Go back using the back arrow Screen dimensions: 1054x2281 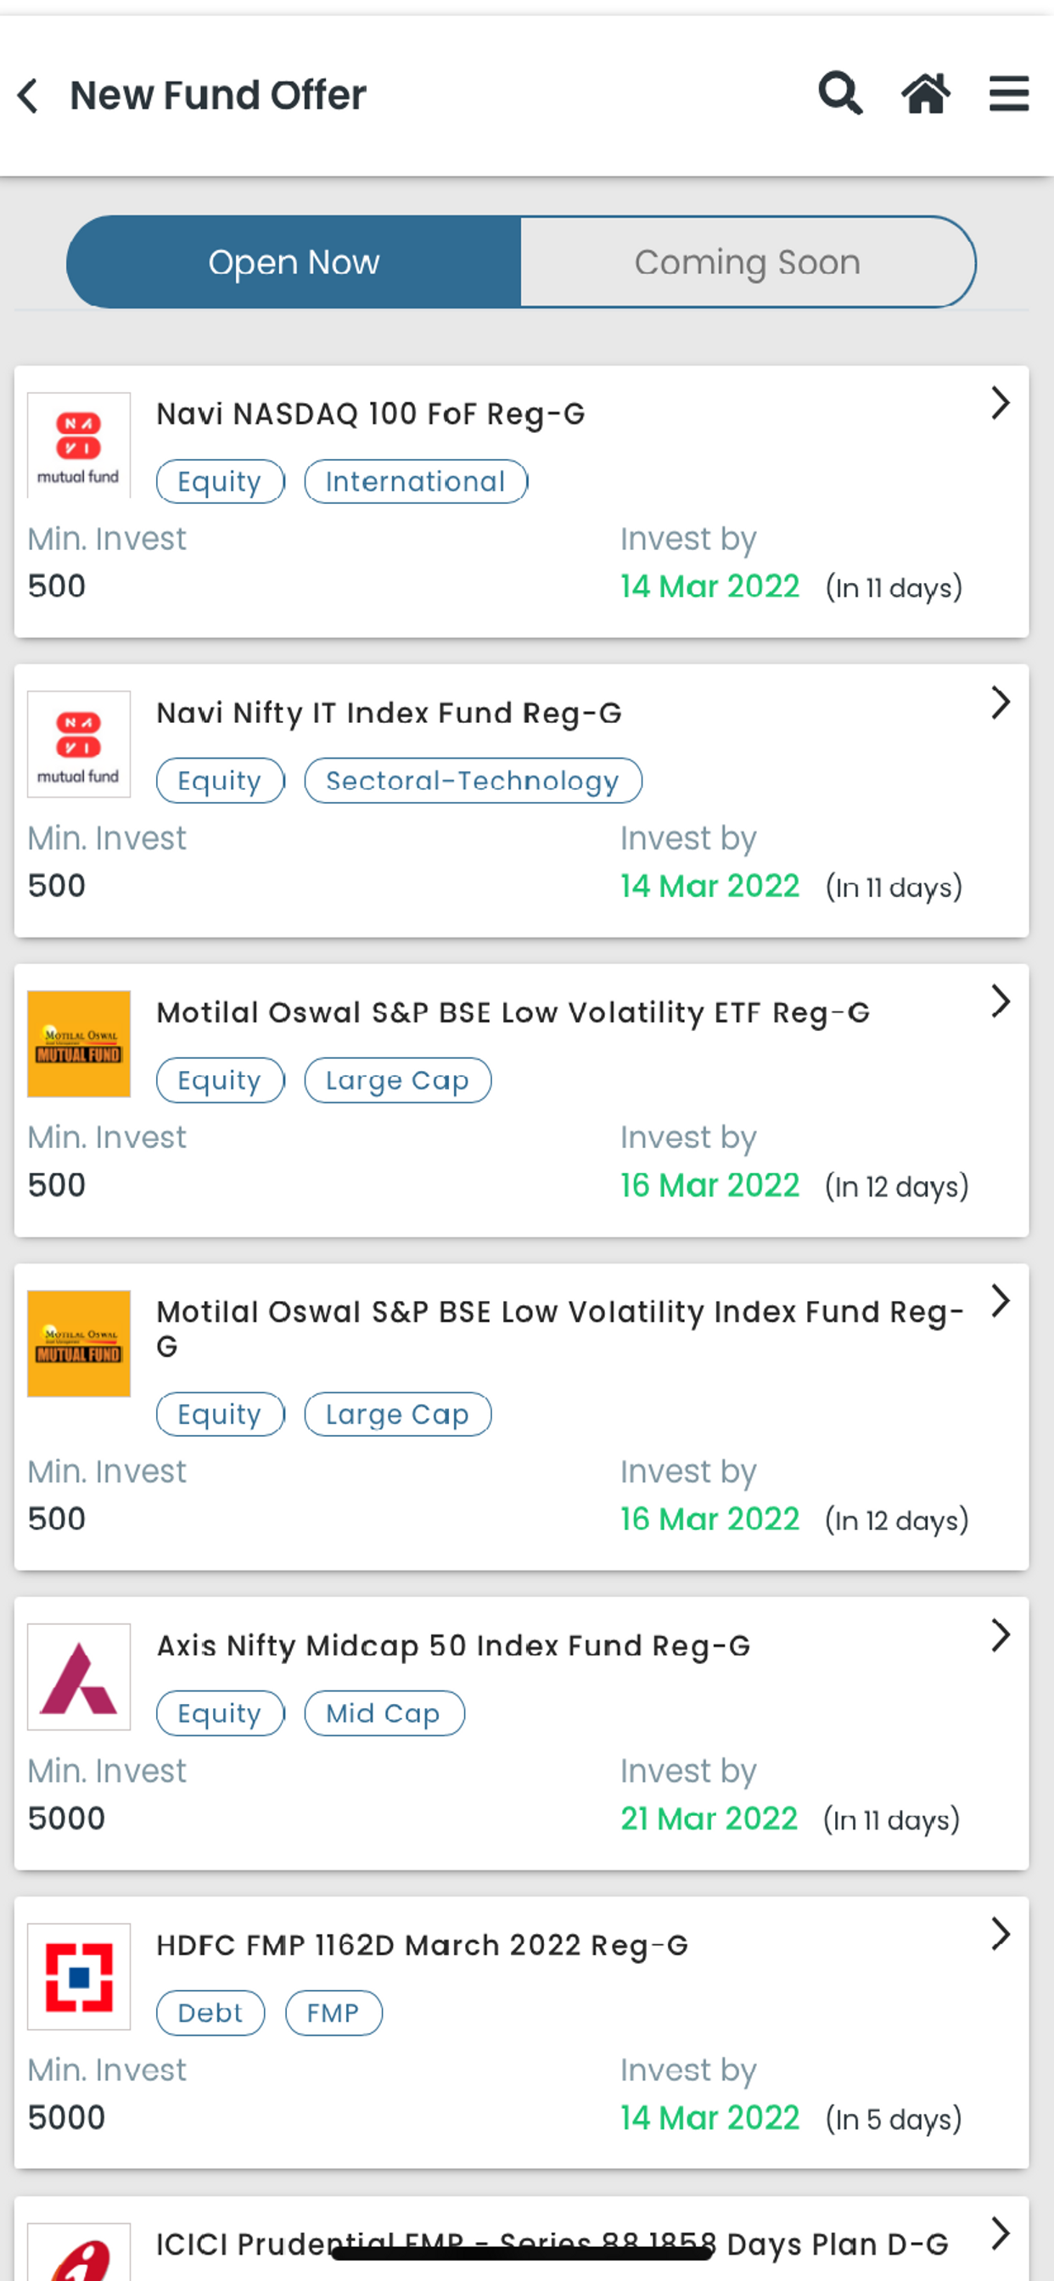[x=28, y=96]
